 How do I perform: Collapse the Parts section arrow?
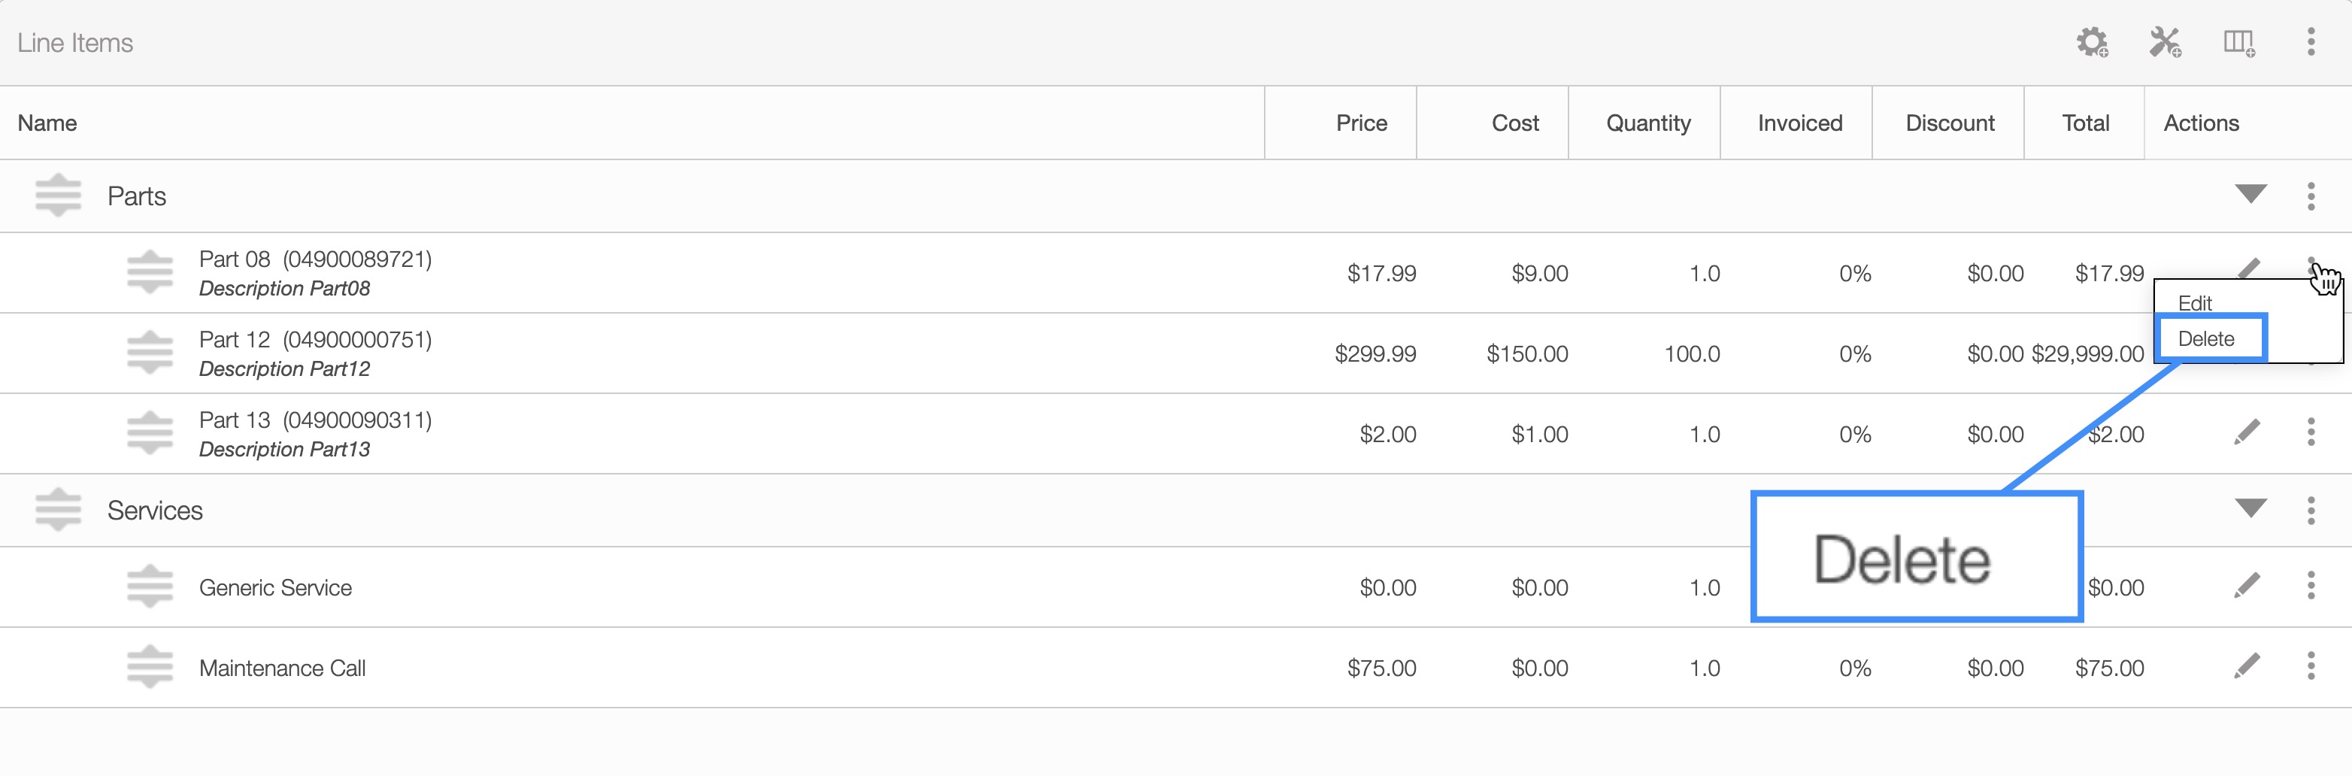coord(2250,195)
